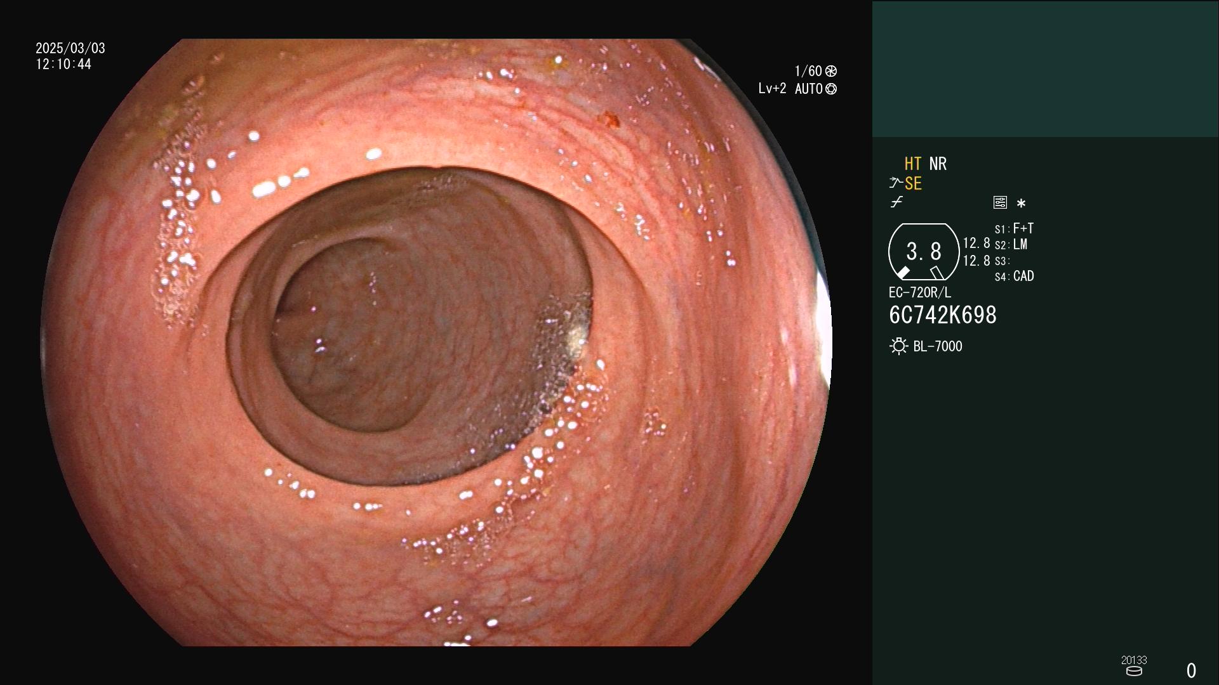Click the S2: LM switch assignment
This screenshot has width=1219, height=685.
(x=1011, y=245)
